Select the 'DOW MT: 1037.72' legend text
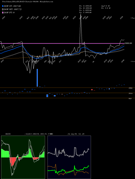135x179 pixels. tap(13, 9)
